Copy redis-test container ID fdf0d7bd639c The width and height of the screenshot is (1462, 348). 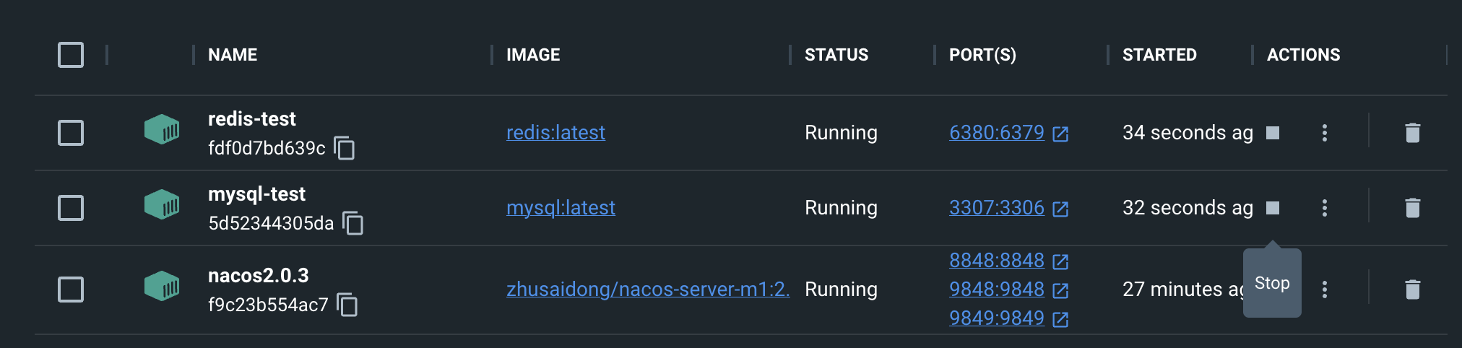click(x=345, y=148)
